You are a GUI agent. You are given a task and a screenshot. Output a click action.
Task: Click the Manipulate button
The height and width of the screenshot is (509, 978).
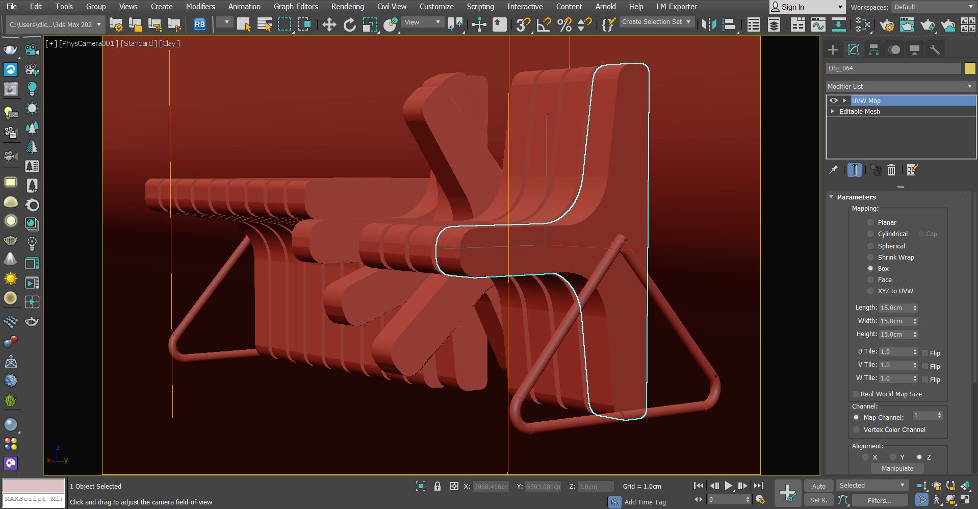[897, 468]
